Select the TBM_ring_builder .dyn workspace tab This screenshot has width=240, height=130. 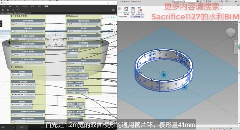[13, 13]
